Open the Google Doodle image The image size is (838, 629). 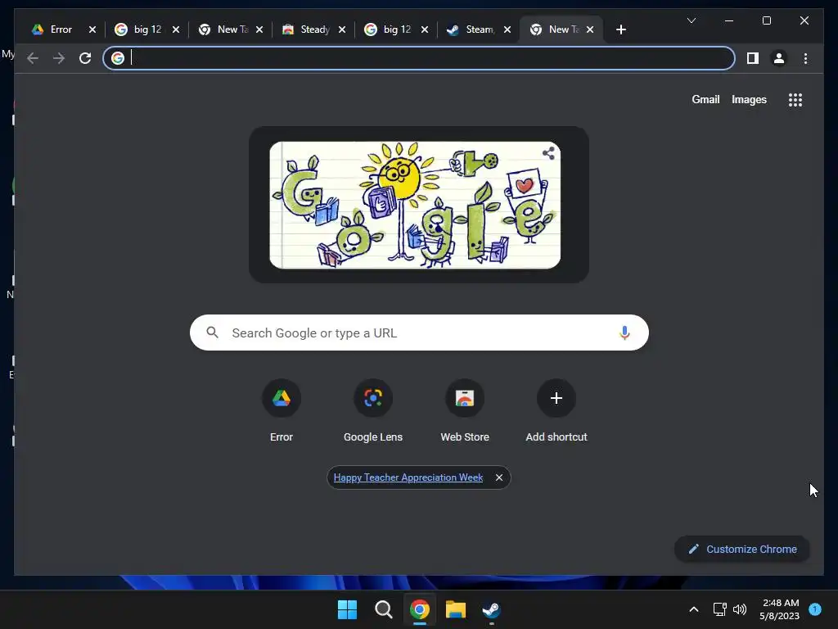click(415, 205)
